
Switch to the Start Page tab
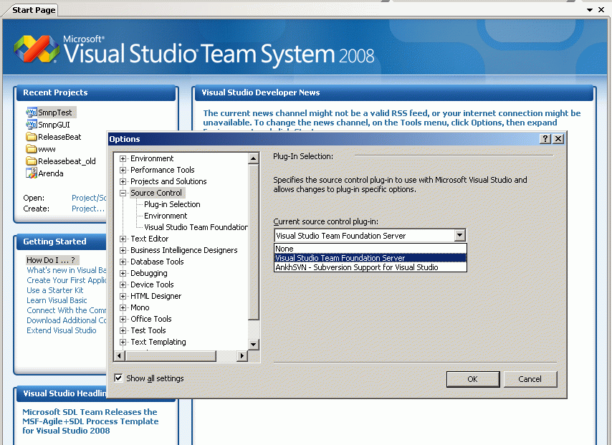[x=34, y=10]
